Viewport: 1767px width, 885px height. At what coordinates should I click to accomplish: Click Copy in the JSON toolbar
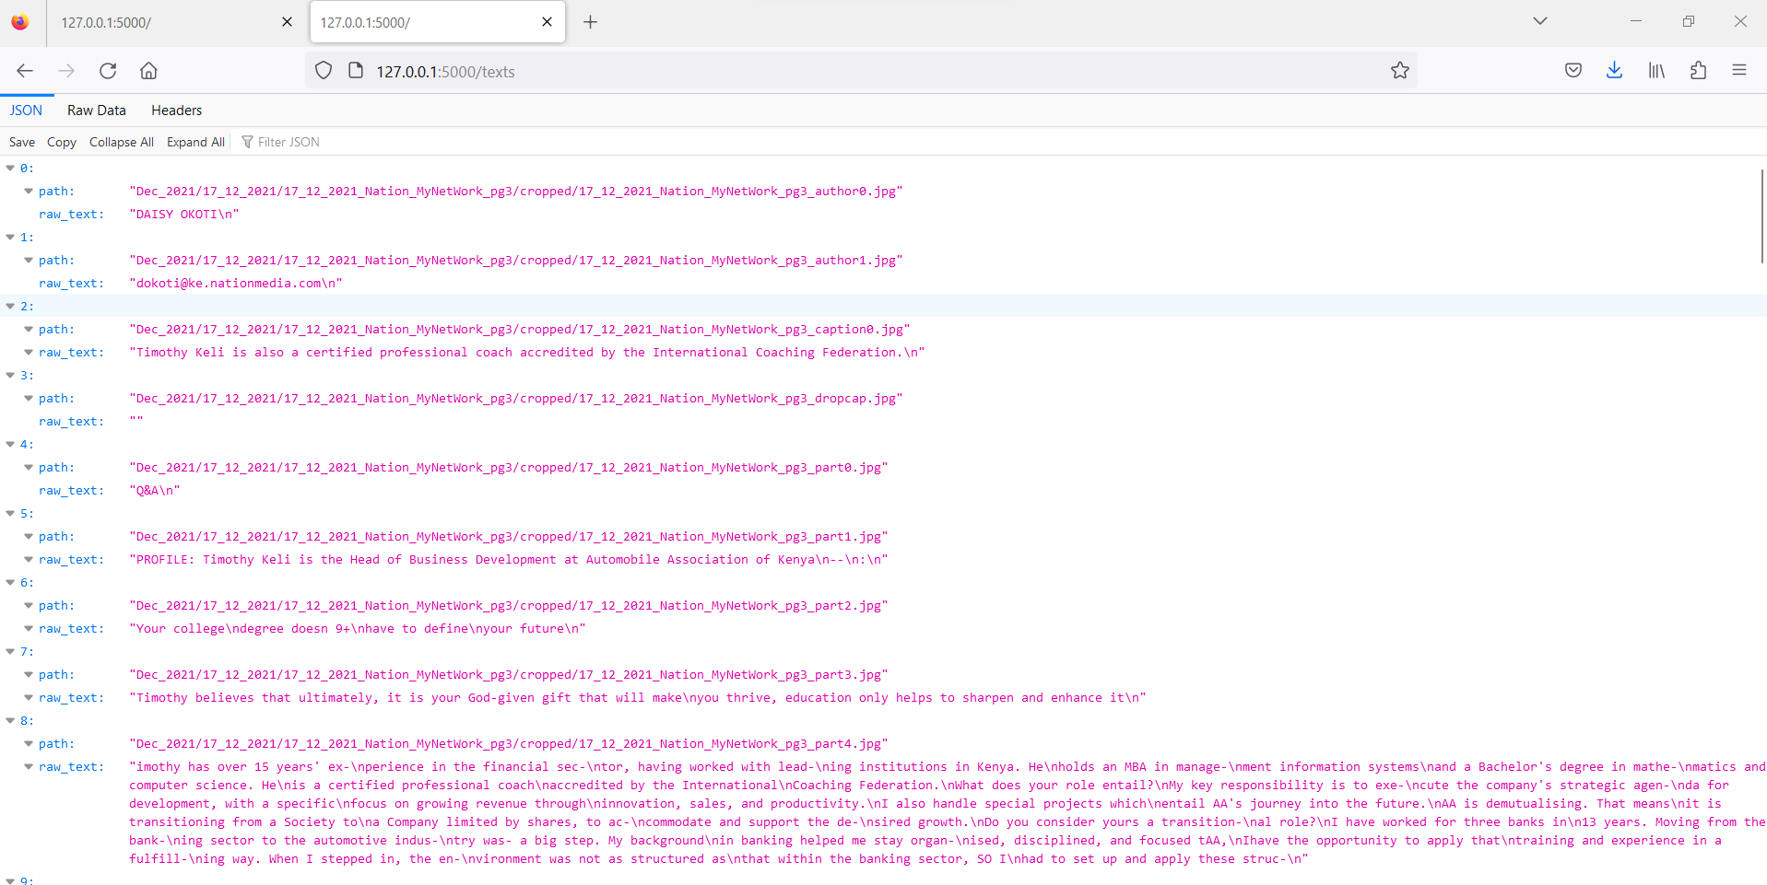pos(62,142)
